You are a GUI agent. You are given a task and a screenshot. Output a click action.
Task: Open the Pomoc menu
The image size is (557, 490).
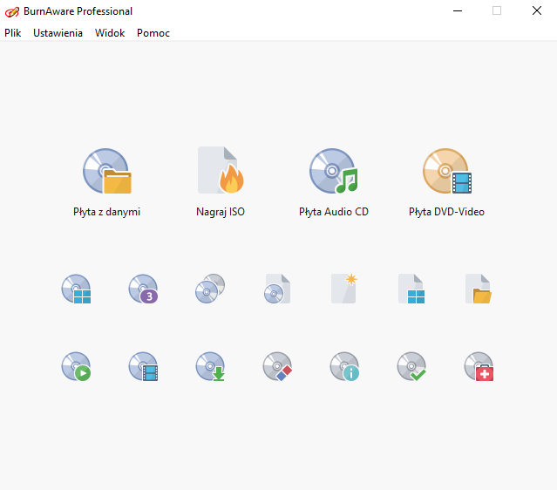click(x=153, y=33)
